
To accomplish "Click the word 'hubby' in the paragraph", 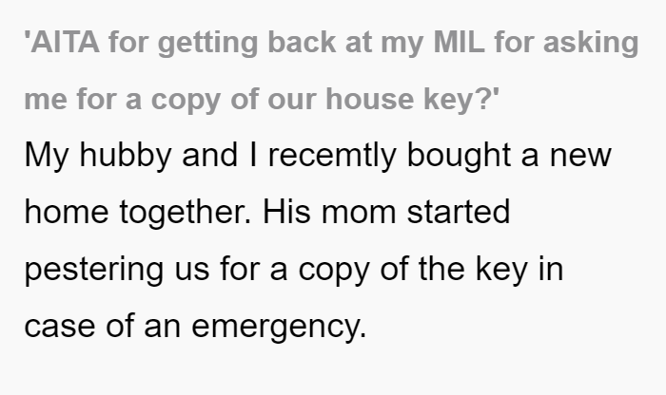I will point(126,156).
